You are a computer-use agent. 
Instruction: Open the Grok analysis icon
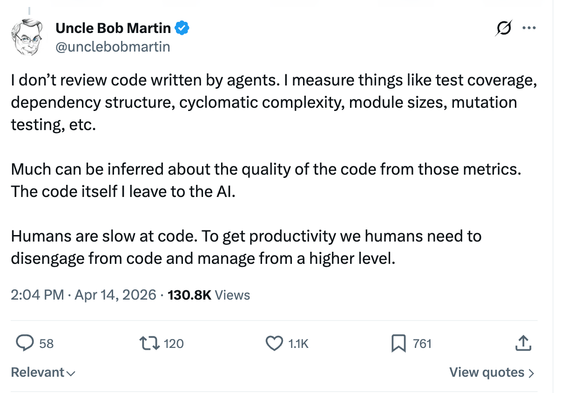click(503, 28)
